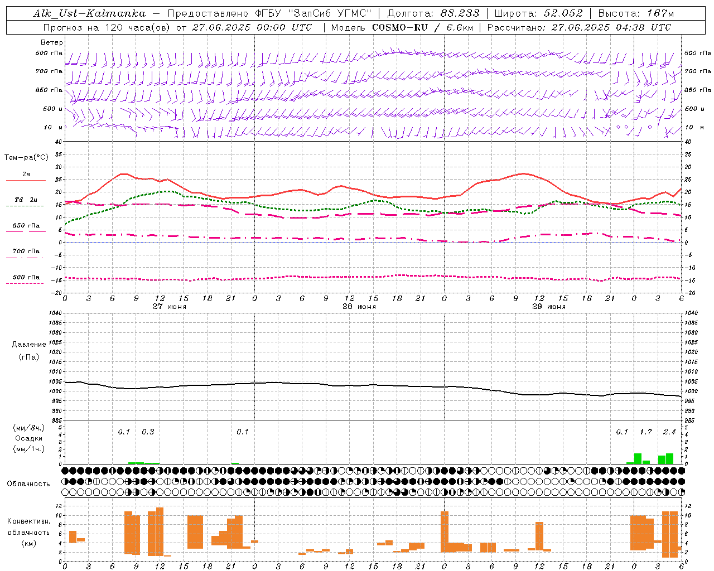Click the 2.4 precipitation amount
The height and width of the screenshot is (571, 714).
click(669, 432)
